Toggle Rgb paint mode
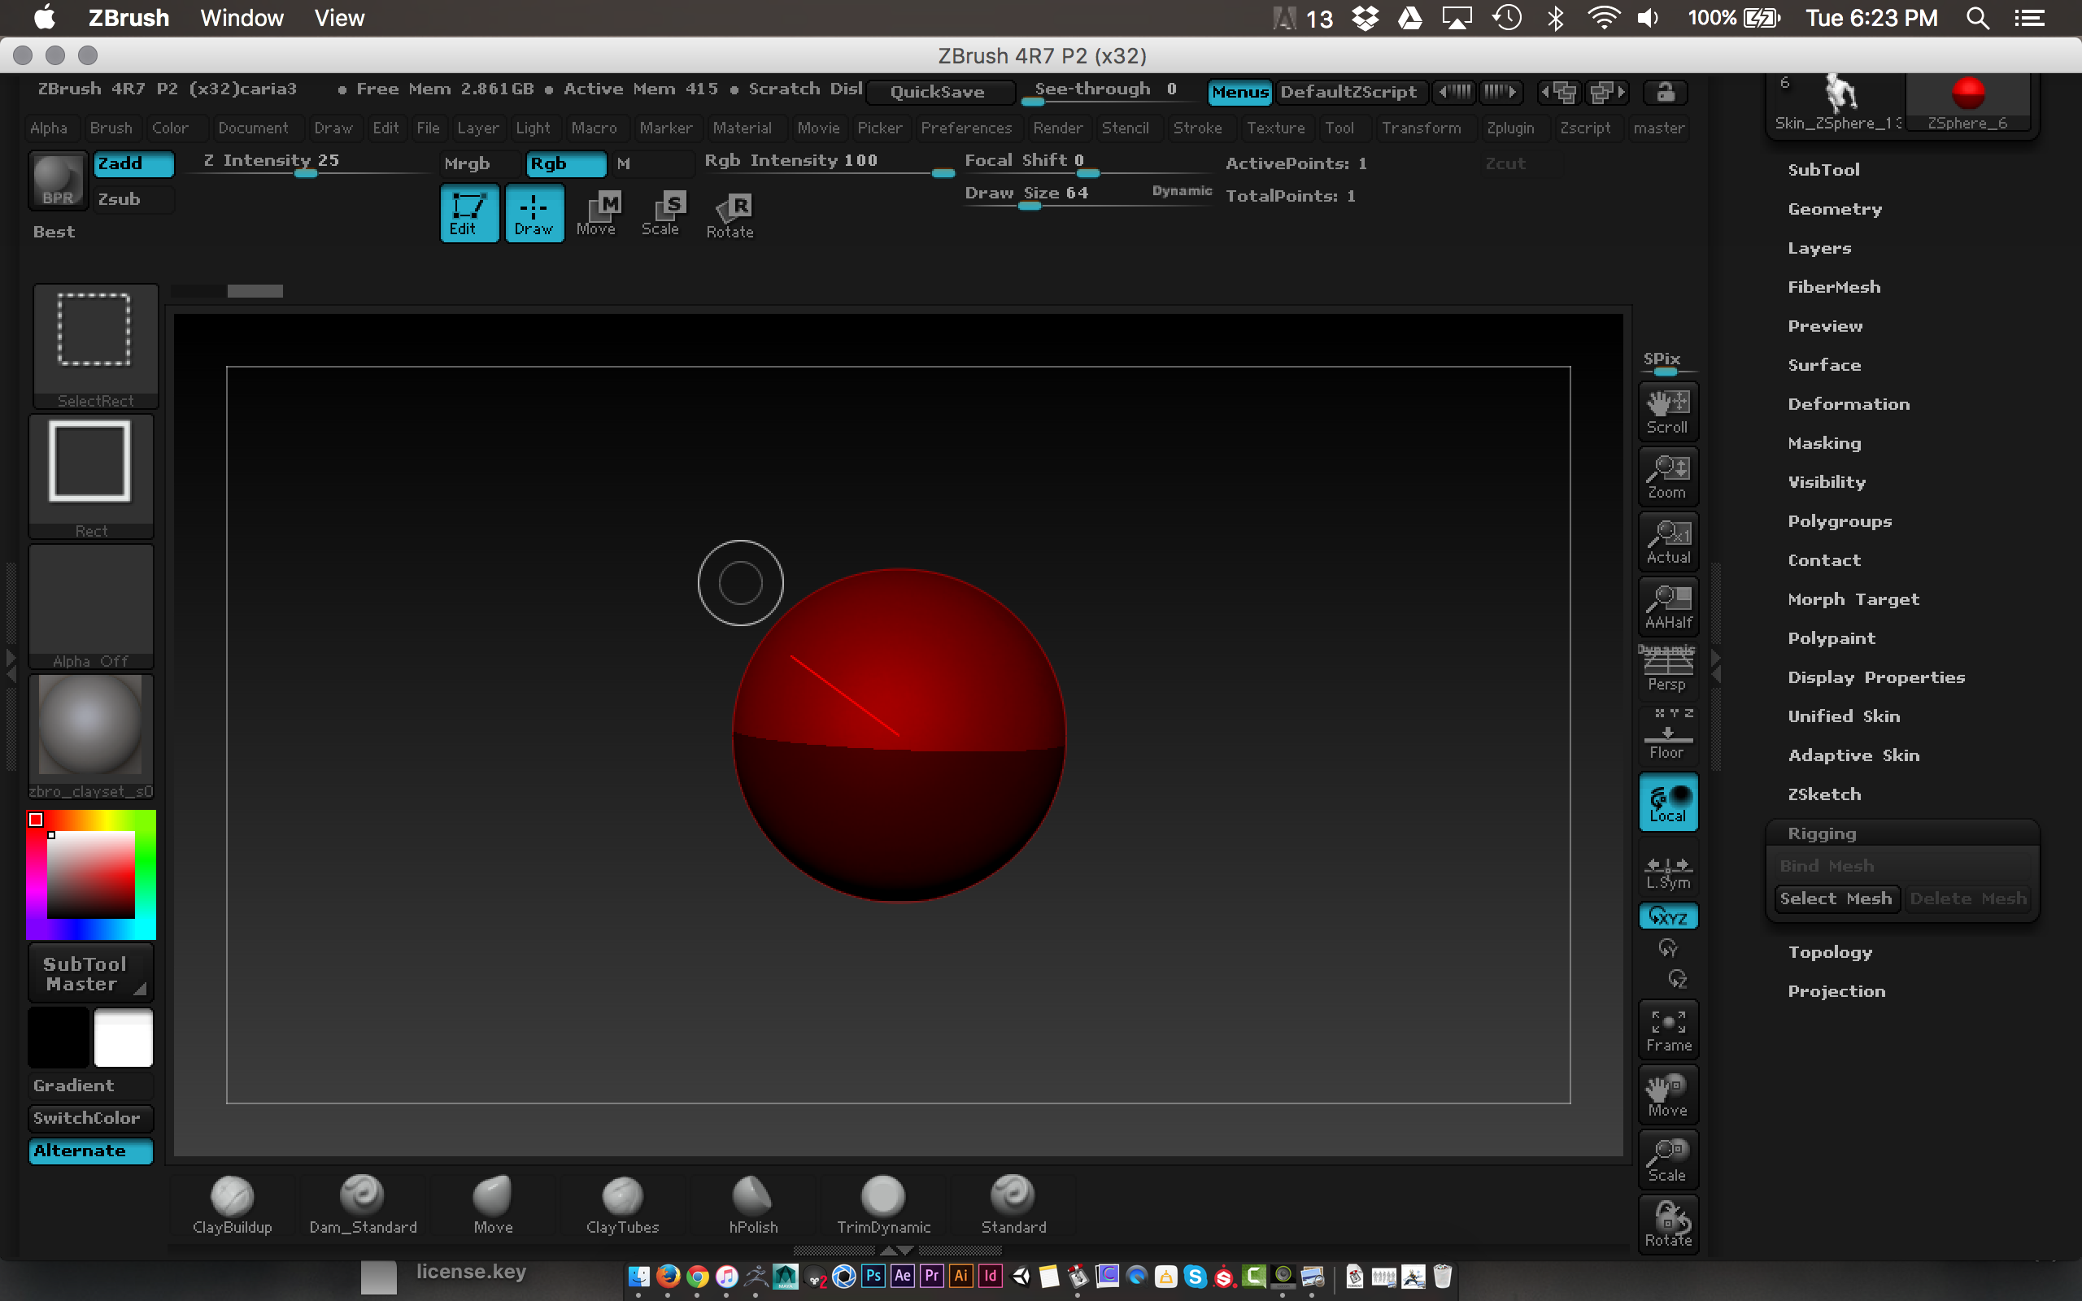 click(566, 163)
